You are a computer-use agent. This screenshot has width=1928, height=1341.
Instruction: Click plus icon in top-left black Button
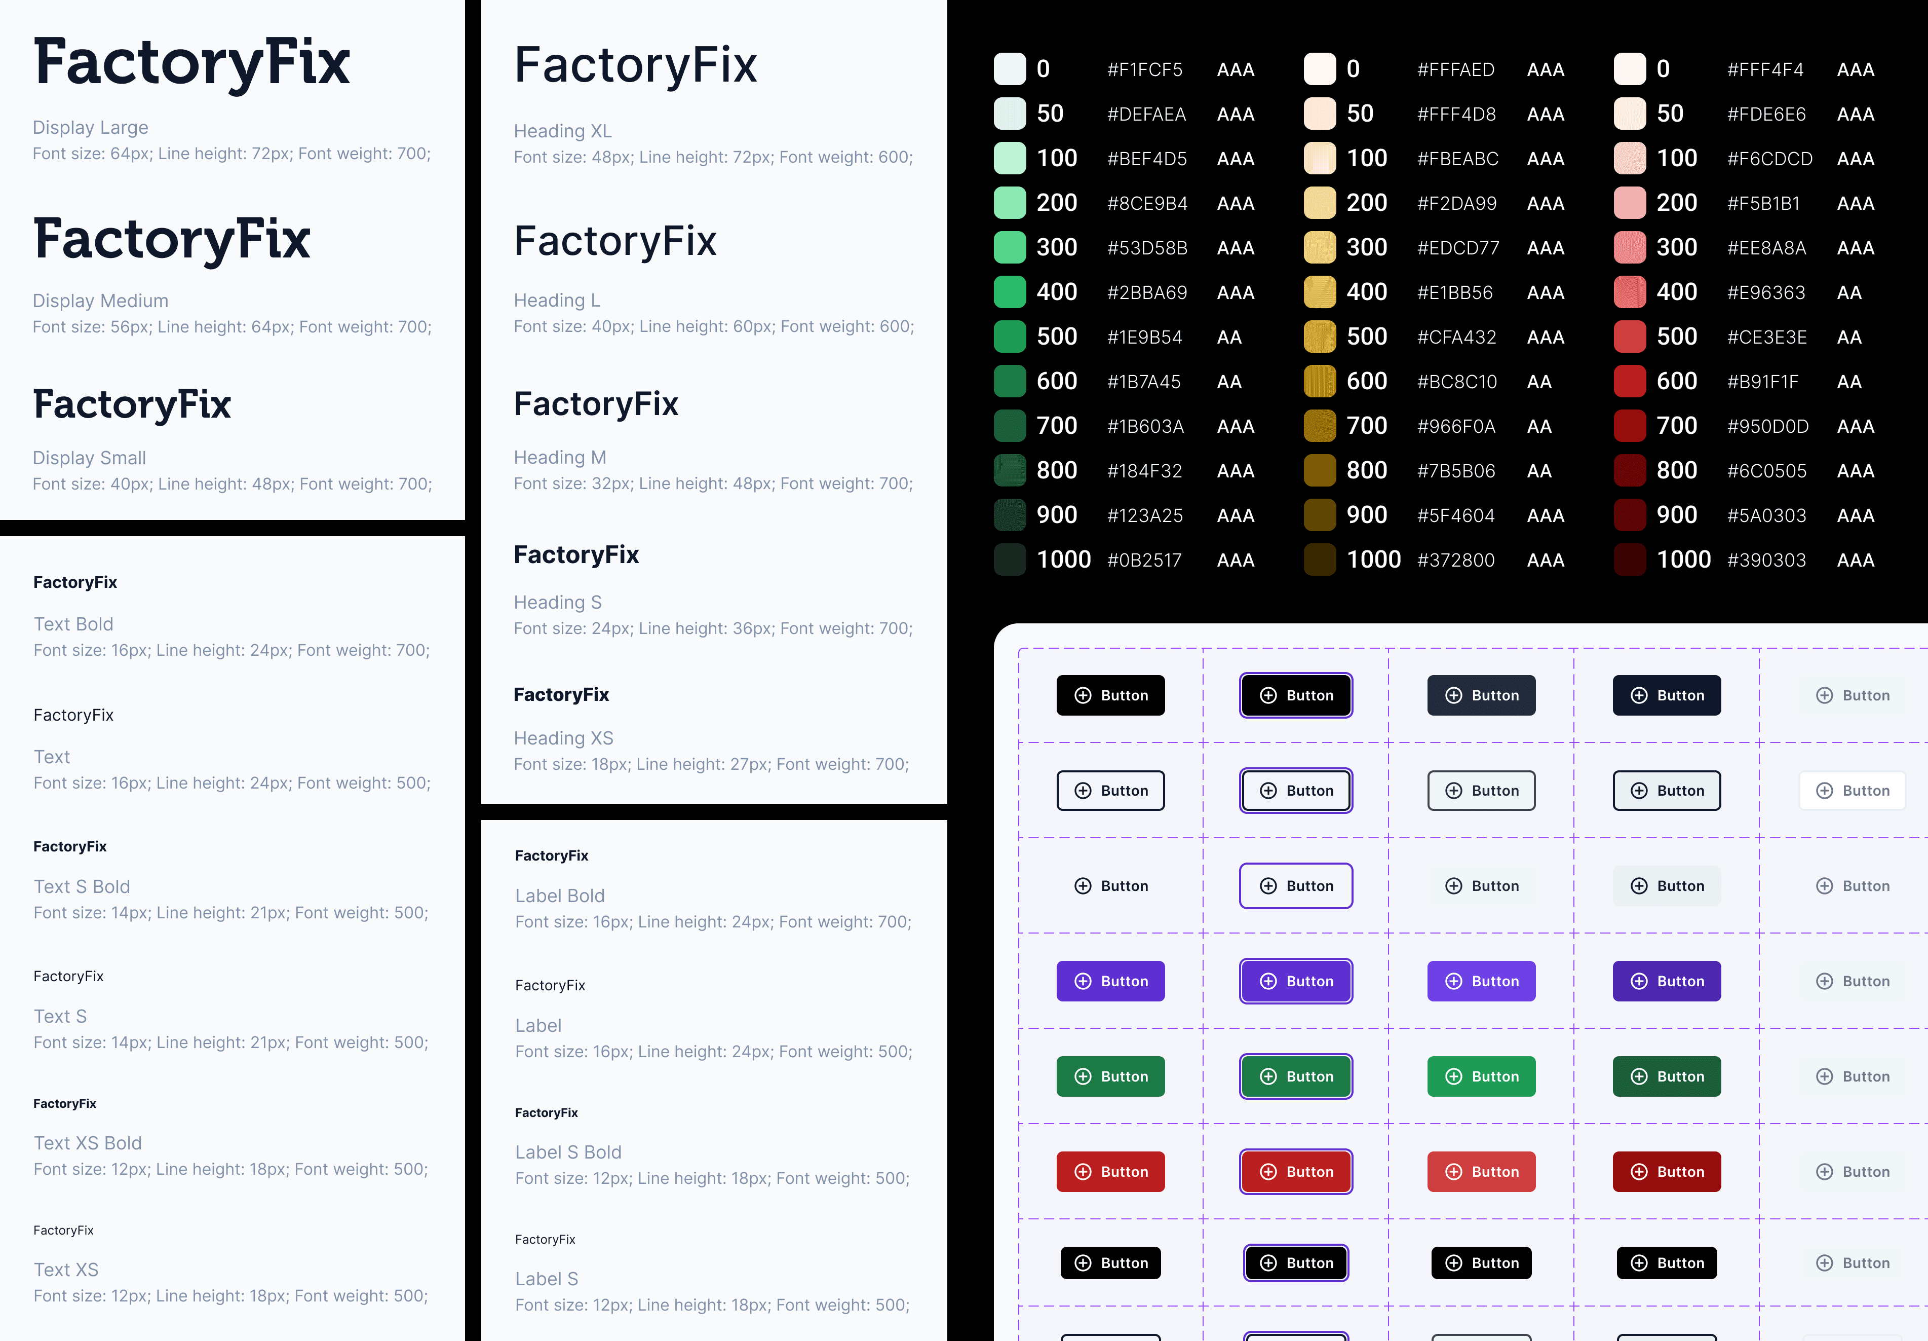(x=1083, y=696)
